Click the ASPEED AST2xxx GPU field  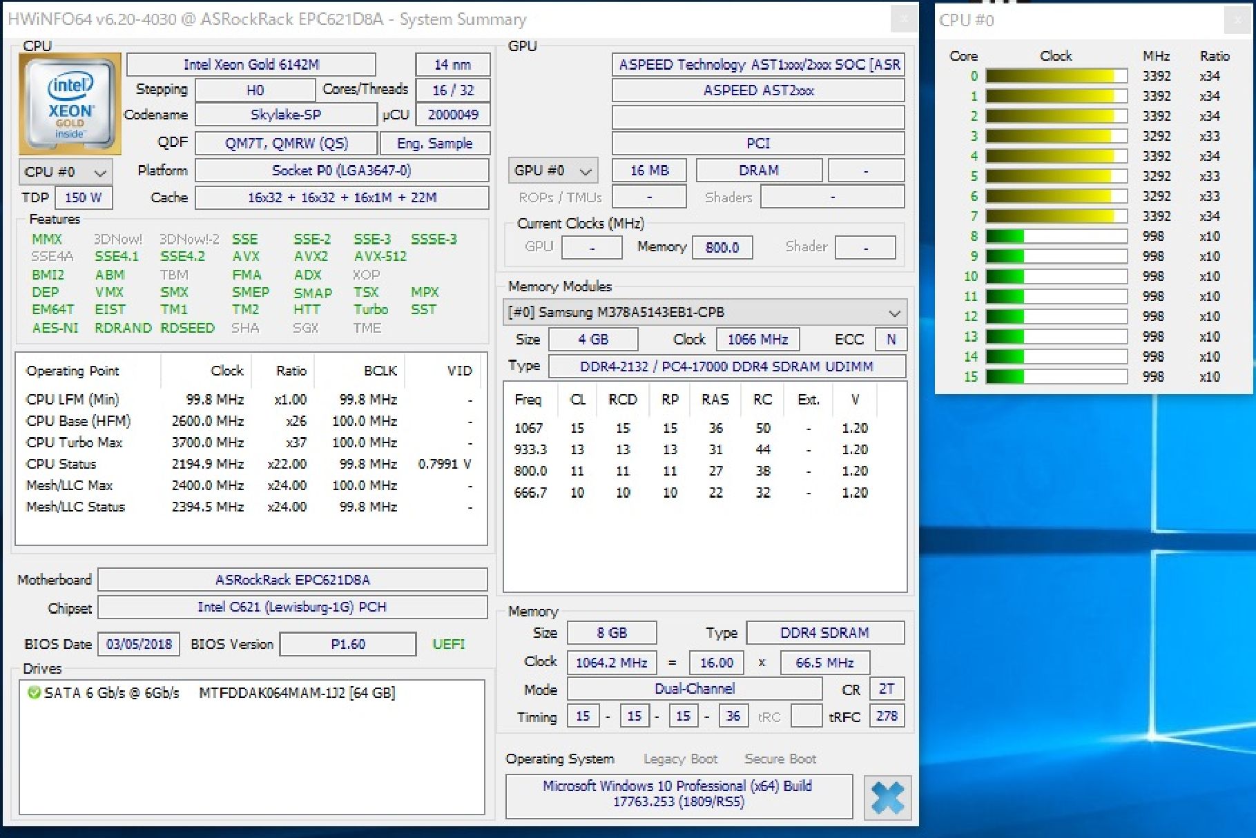tap(758, 90)
